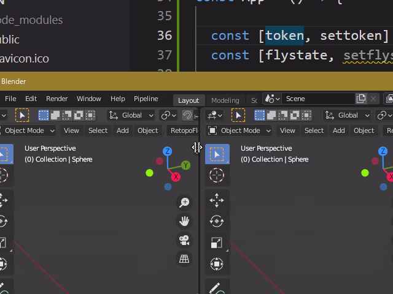Image resolution: width=393 pixels, height=294 pixels.
Task: Open the Render menu
Action: [57, 99]
